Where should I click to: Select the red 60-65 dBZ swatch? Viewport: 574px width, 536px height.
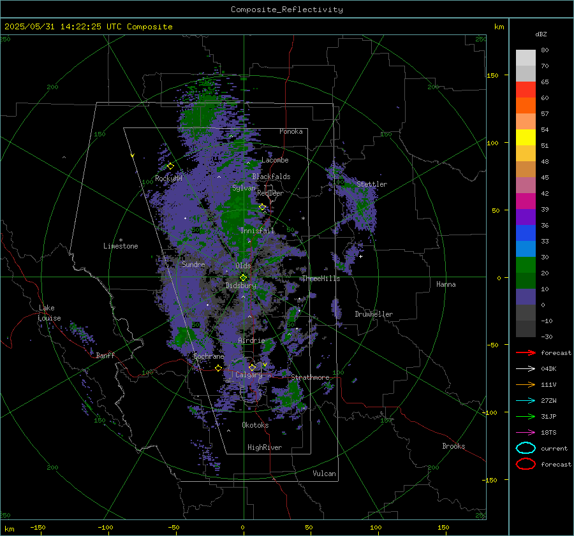(526, 90)
